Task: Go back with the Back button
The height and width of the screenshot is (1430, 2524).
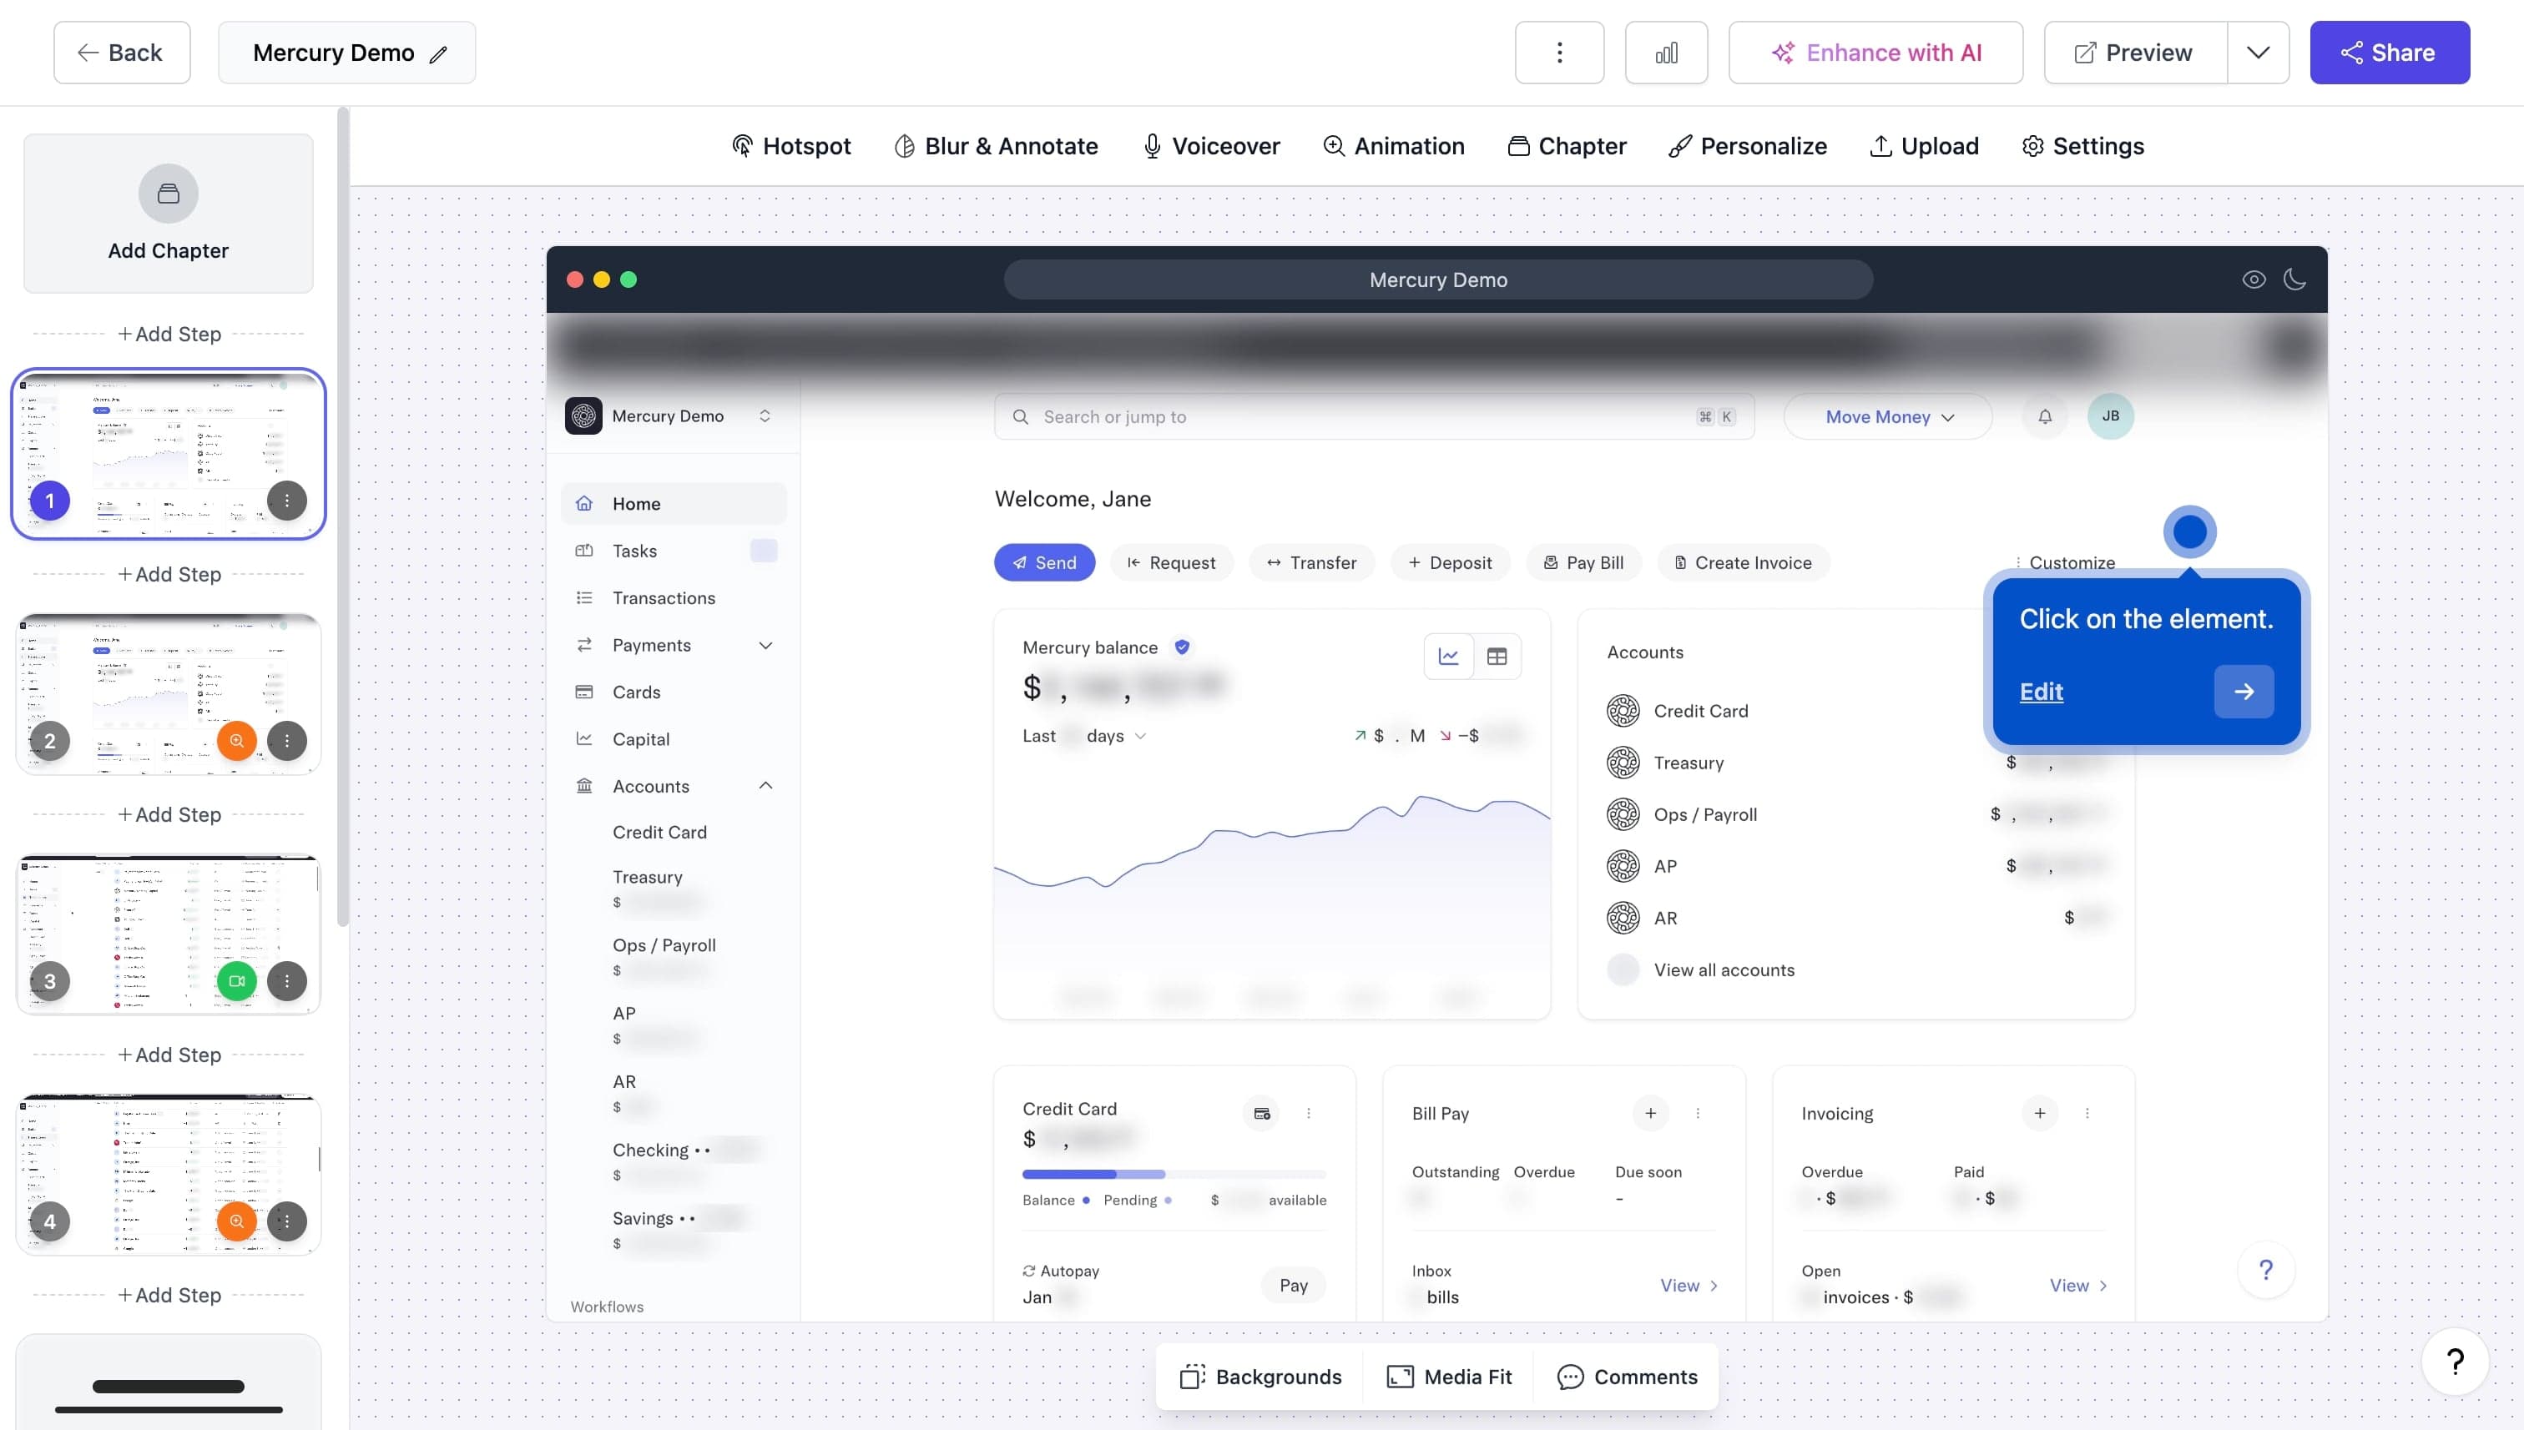Action: (122, 53)
